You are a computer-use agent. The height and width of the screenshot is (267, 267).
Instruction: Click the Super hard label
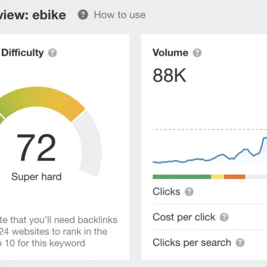click(x=36, y=177)
